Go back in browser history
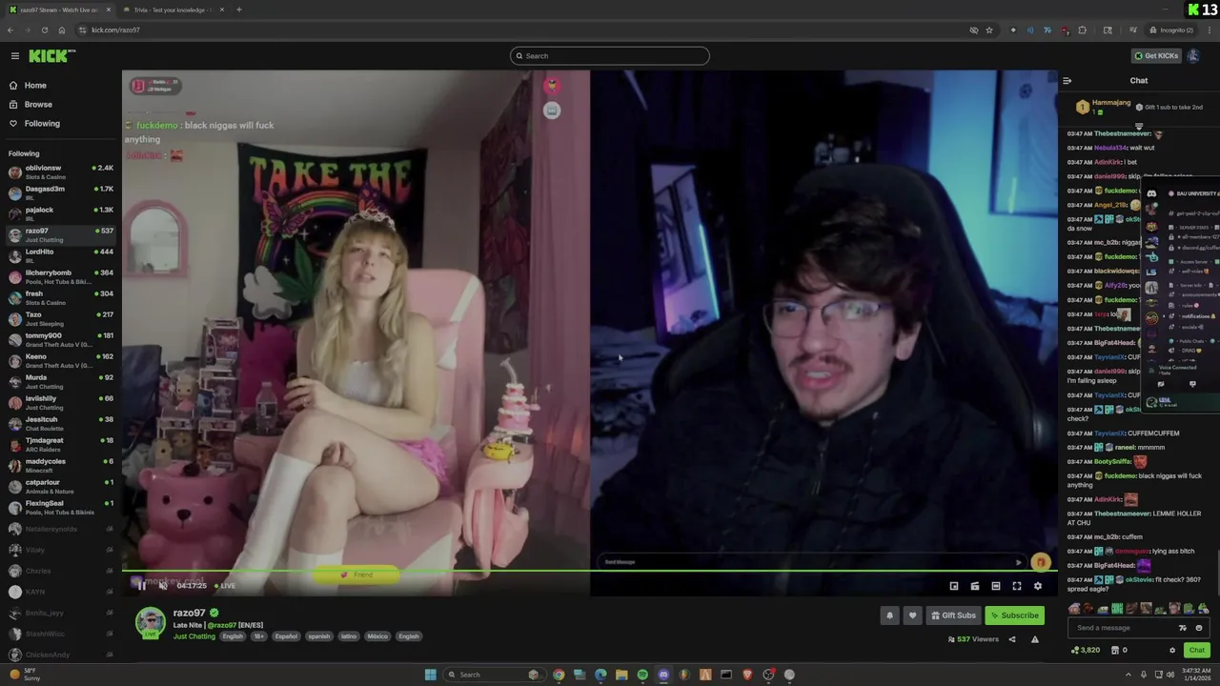 [10, 30]
